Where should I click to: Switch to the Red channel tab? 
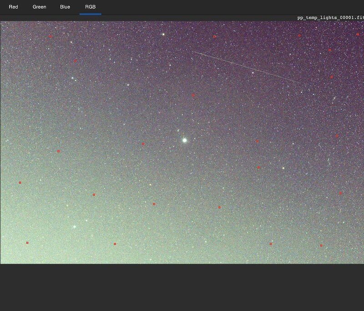pyautogui.click(x=13, y=7)
